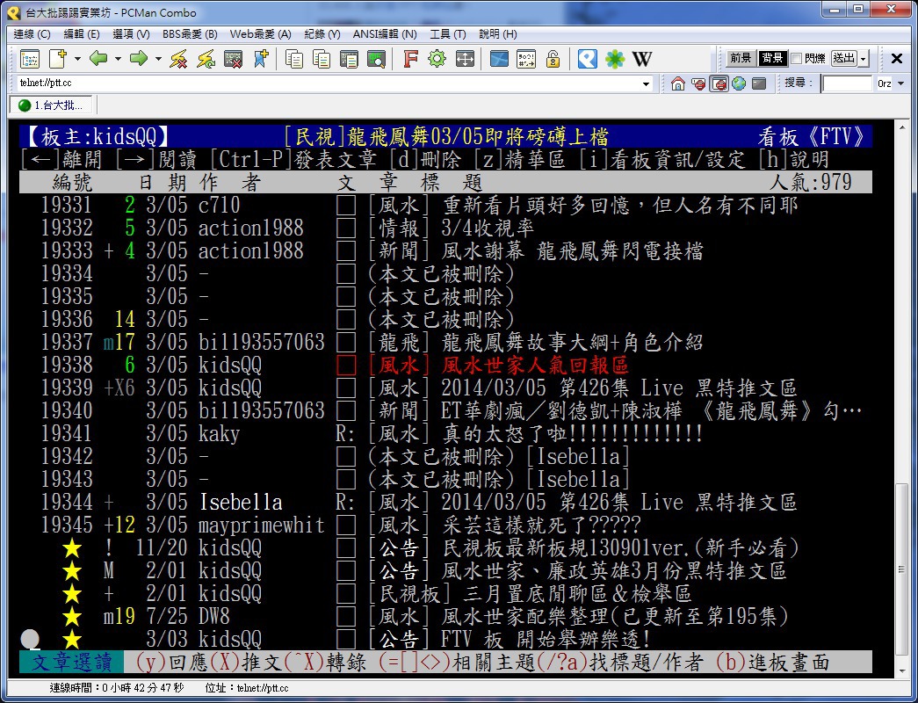Image resolution: width=918 pixels, height=703 pixels.
Task: Click the select-all document icon
Action: 349,59
